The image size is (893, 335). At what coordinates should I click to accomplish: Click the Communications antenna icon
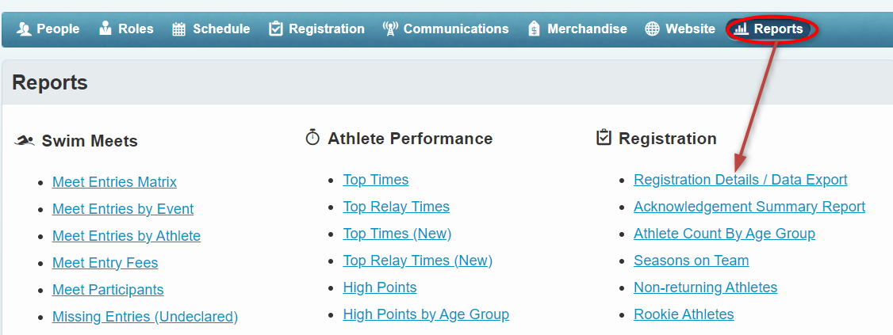coord(390,29)
